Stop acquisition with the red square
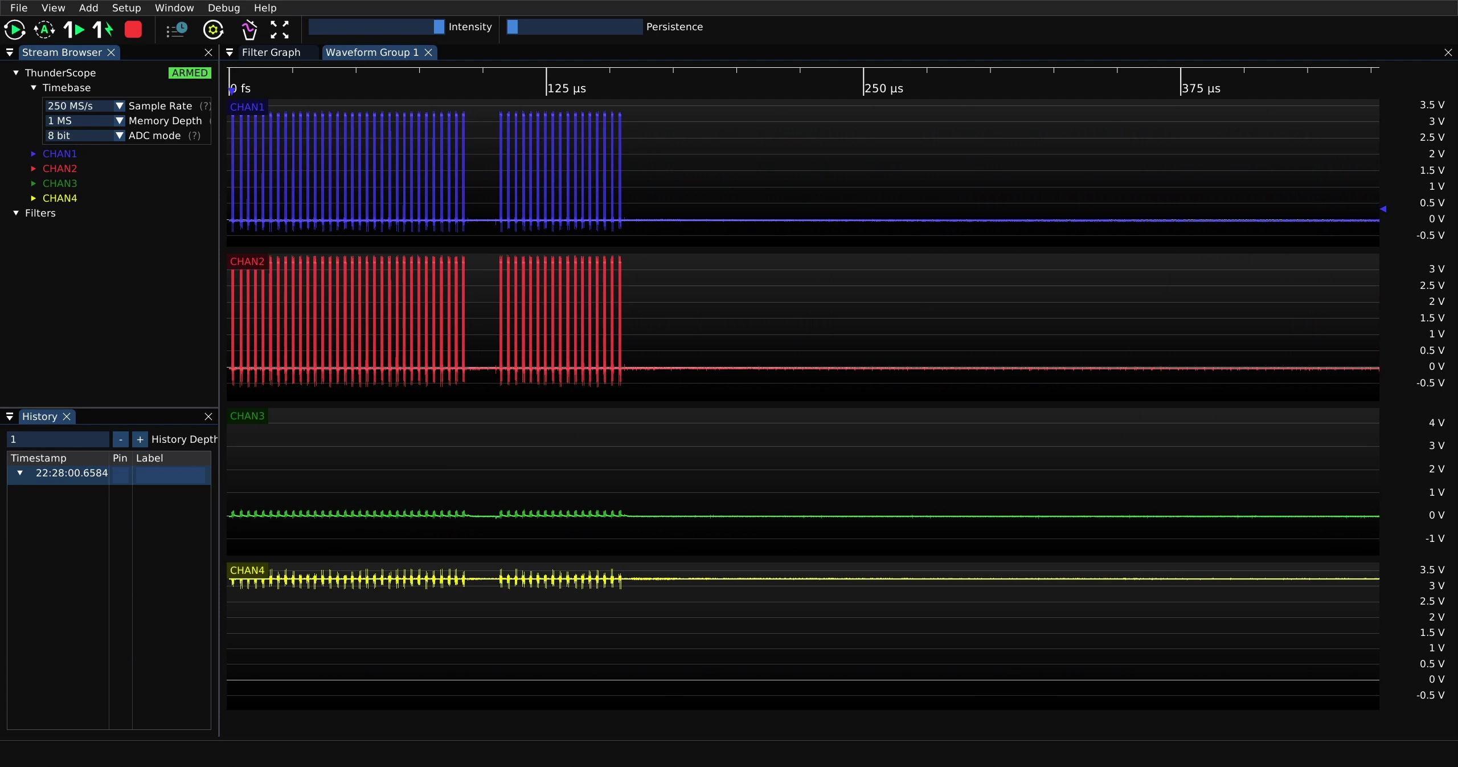1458x767 pixels. click(x=133, y=30)
